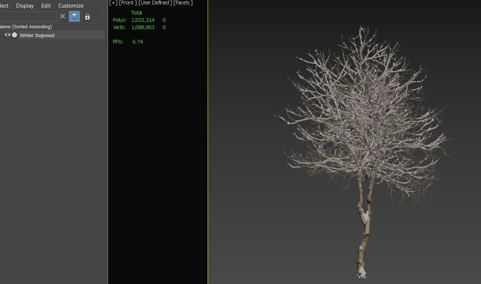Toggle the selection filter funnel icon
Screen dimensions: 481x284
pos(74,16)
